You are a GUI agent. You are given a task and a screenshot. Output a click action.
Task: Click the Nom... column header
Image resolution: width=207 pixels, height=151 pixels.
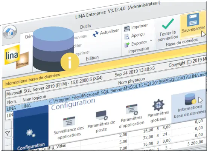click(x=13, y=102)
